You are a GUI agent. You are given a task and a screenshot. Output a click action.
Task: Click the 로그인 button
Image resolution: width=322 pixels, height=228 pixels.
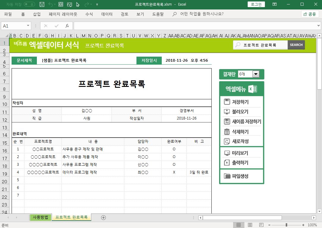(256, 4)
